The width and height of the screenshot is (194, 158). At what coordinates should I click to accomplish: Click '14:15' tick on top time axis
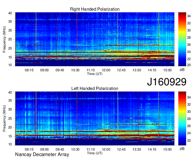[152, 70]
